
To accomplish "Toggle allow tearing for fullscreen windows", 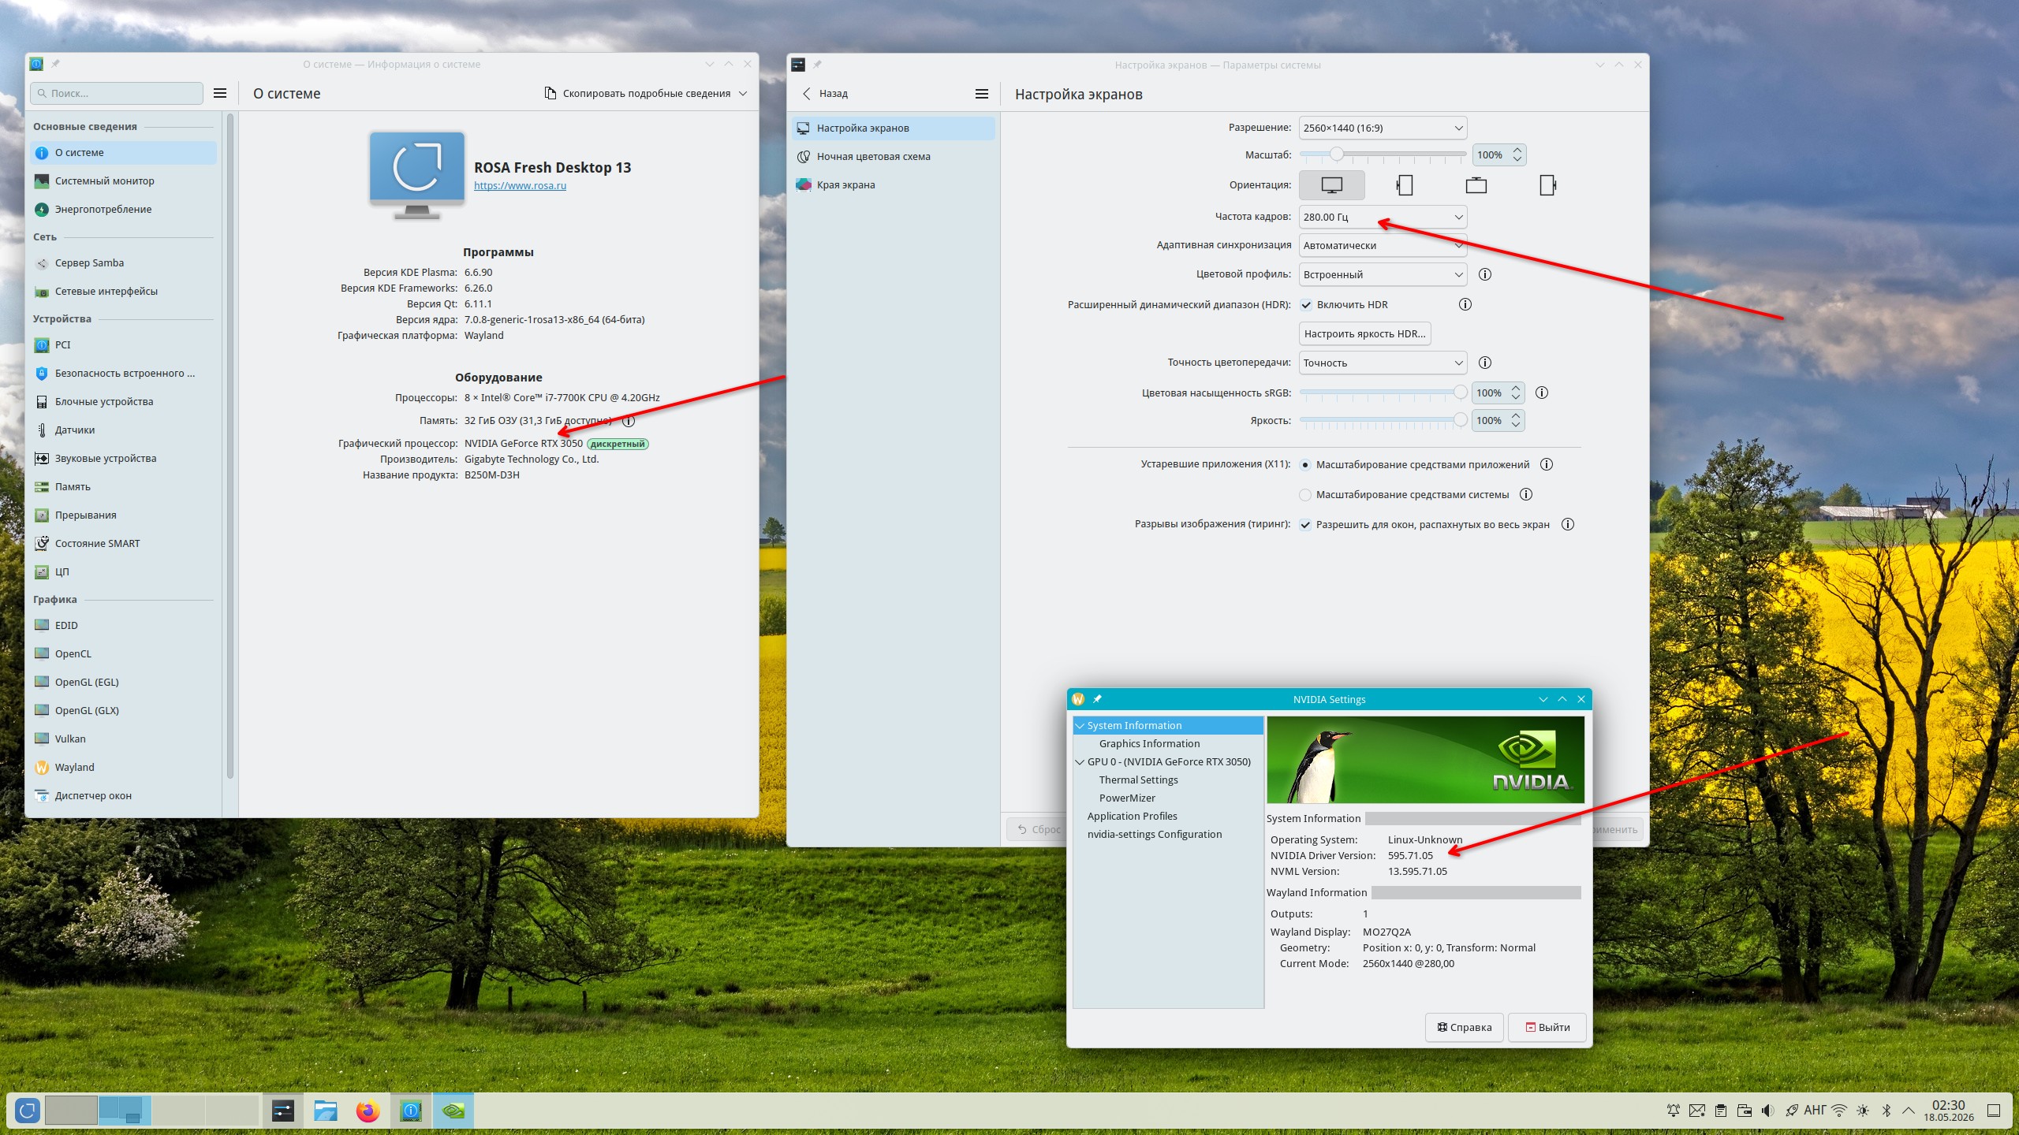I will pos(1306,525).
